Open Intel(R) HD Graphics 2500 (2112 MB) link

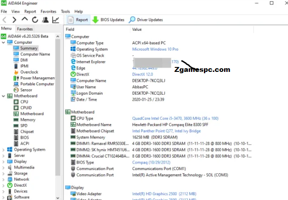pyautogui.click(x=164, y=194)
